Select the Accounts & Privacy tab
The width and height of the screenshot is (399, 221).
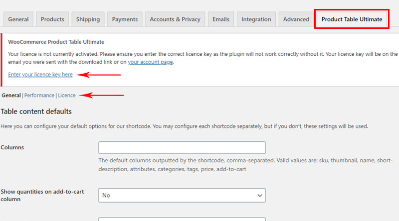coord(175,19)
